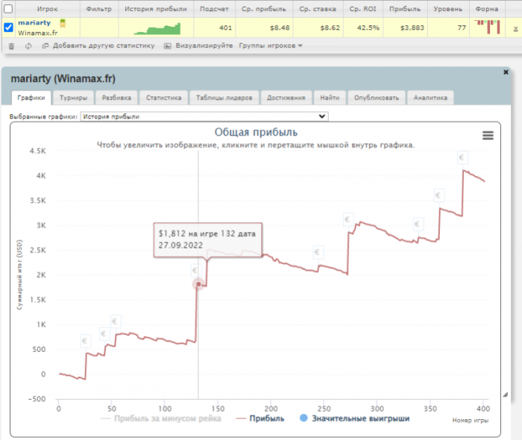Click the euro marker at chart peak near 4K
Screen dimensions: 522x440
pyautogui.click(x=462, y=157)
